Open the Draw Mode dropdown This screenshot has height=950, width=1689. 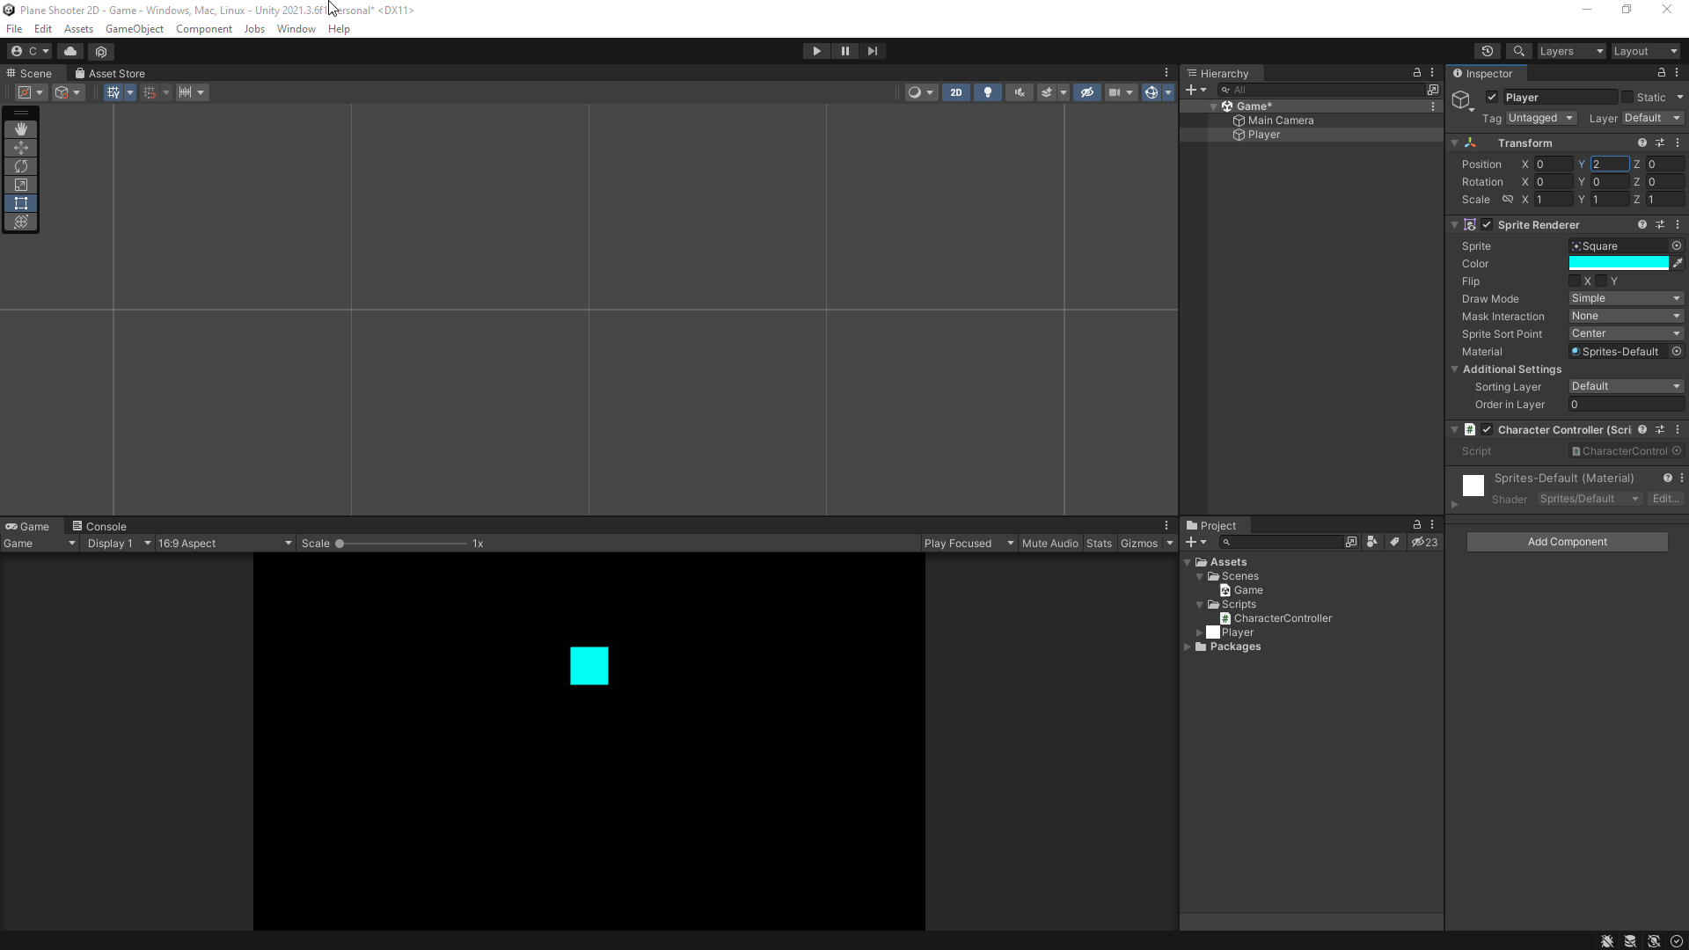pyautogui.click(x=1626, y=297)
